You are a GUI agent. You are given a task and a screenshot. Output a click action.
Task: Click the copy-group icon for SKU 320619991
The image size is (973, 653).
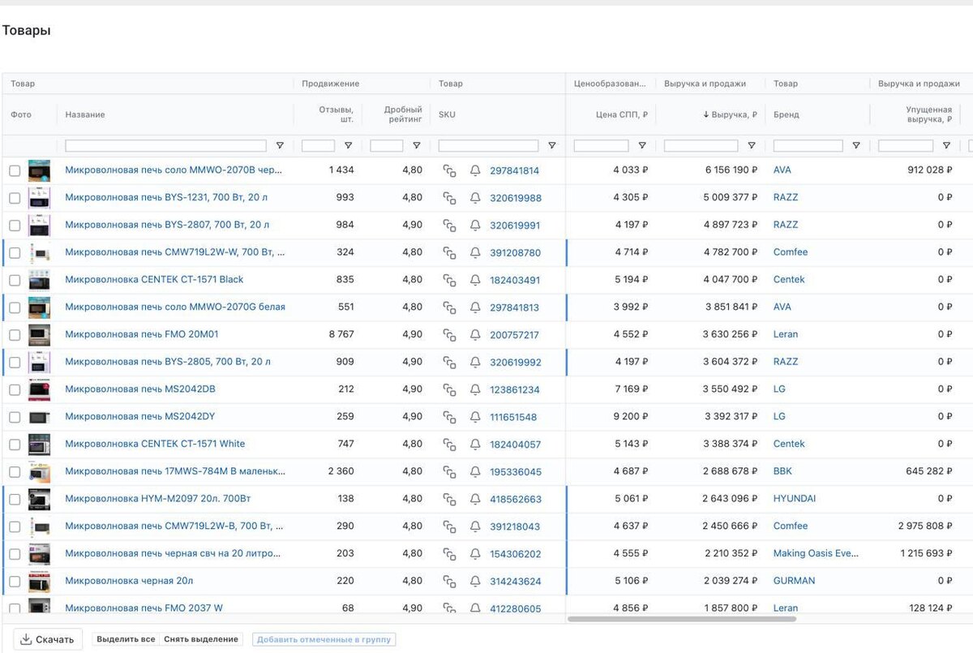(x=449, y=225)
